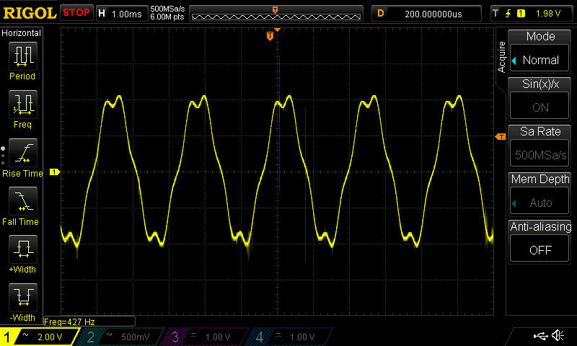577x346 pixels.
Task: Click the waveform memory position bar
Action: point(276,14)
